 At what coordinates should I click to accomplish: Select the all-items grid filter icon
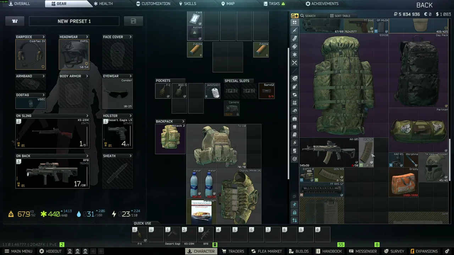click(x=295, y=22)
